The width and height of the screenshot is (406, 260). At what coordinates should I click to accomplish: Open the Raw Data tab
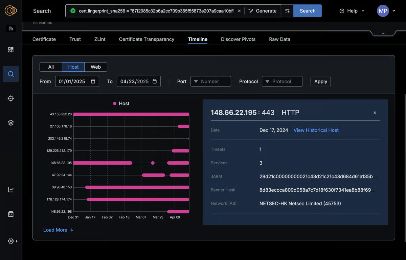pyautogui.click(x=279, y=39)
